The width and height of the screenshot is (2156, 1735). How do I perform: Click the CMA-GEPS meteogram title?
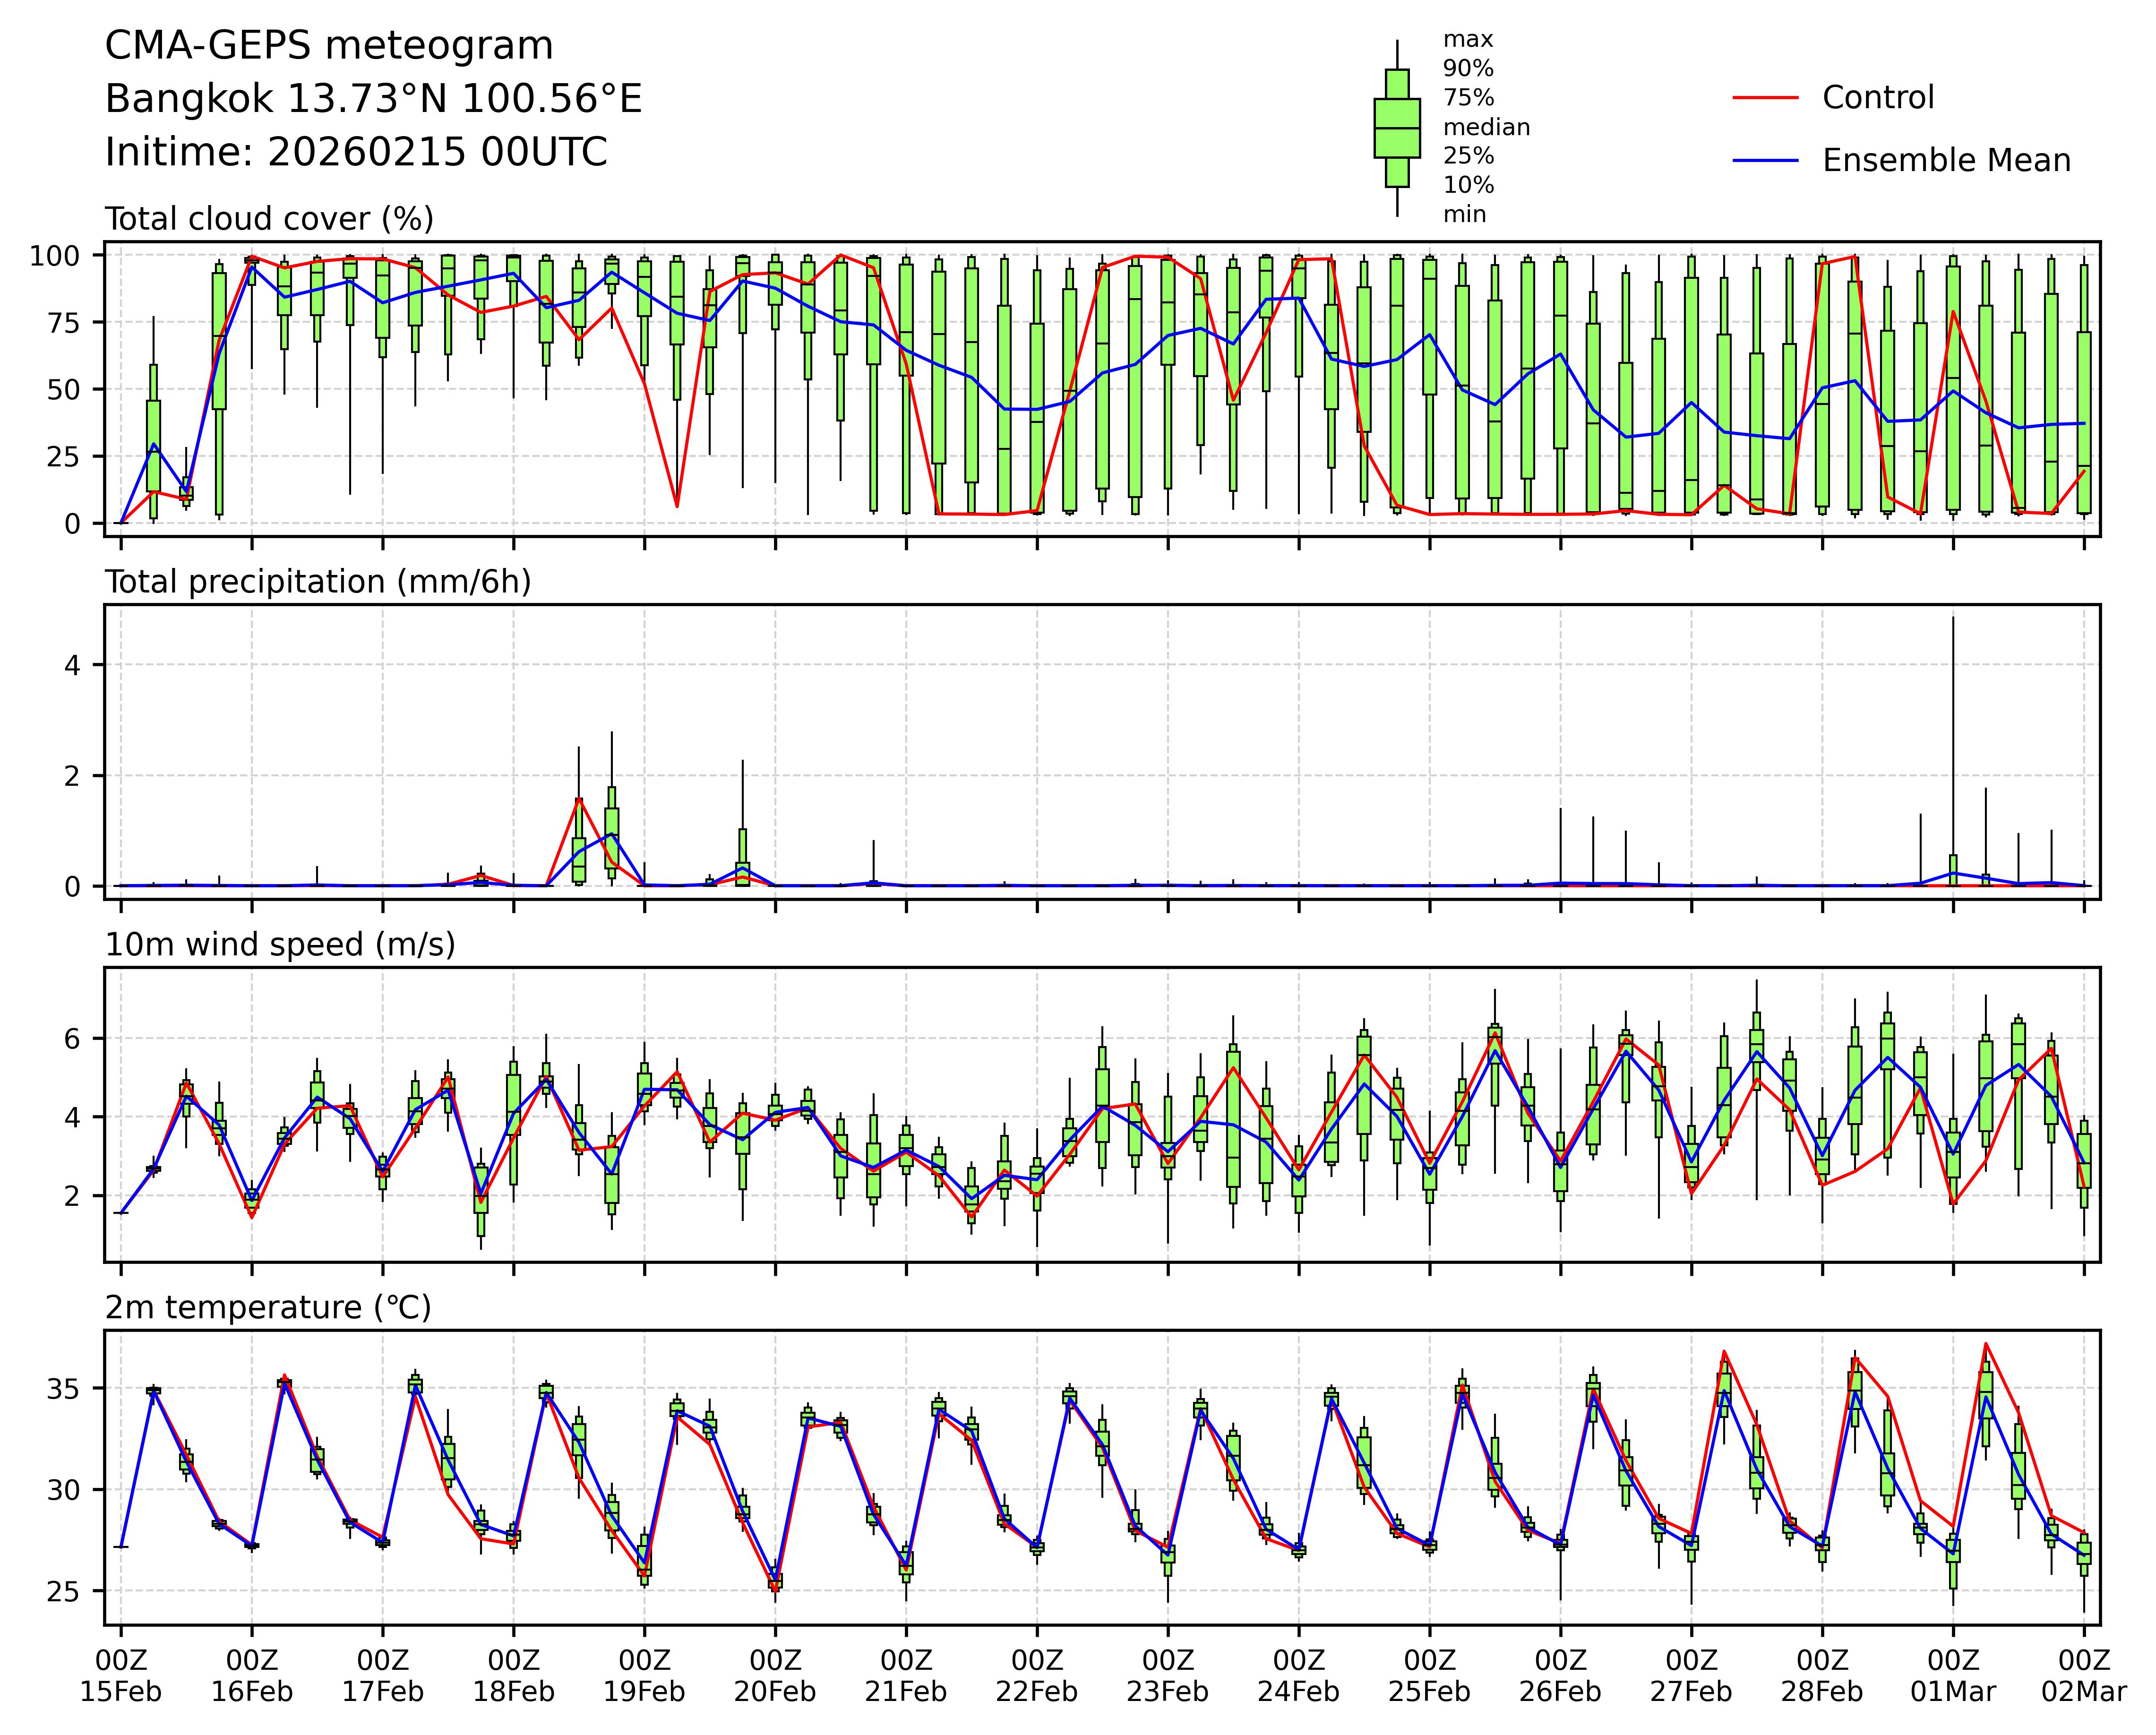pos(329,46)
